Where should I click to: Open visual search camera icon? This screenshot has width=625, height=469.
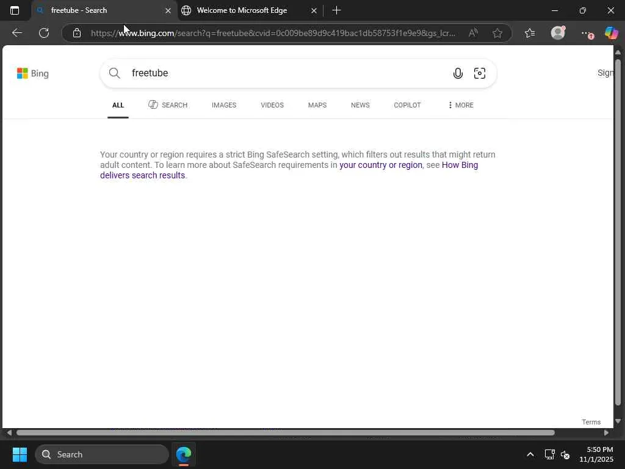pos(480,73)
